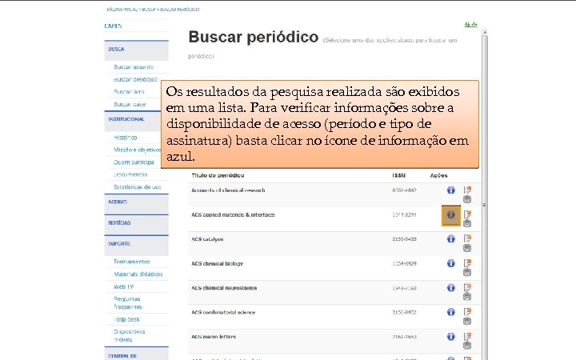Screen dimensions: 576x360
Task: Open the INSTITUCIONAL sidebar section
Action: [133, 120]
